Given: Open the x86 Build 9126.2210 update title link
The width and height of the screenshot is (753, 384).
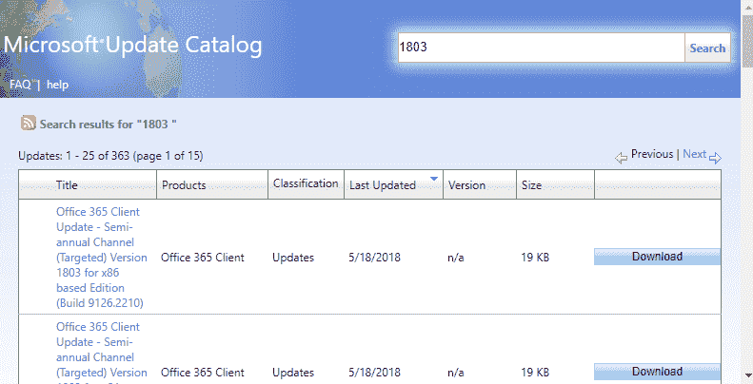Looking at the screenshot, I should coord(102,258).
